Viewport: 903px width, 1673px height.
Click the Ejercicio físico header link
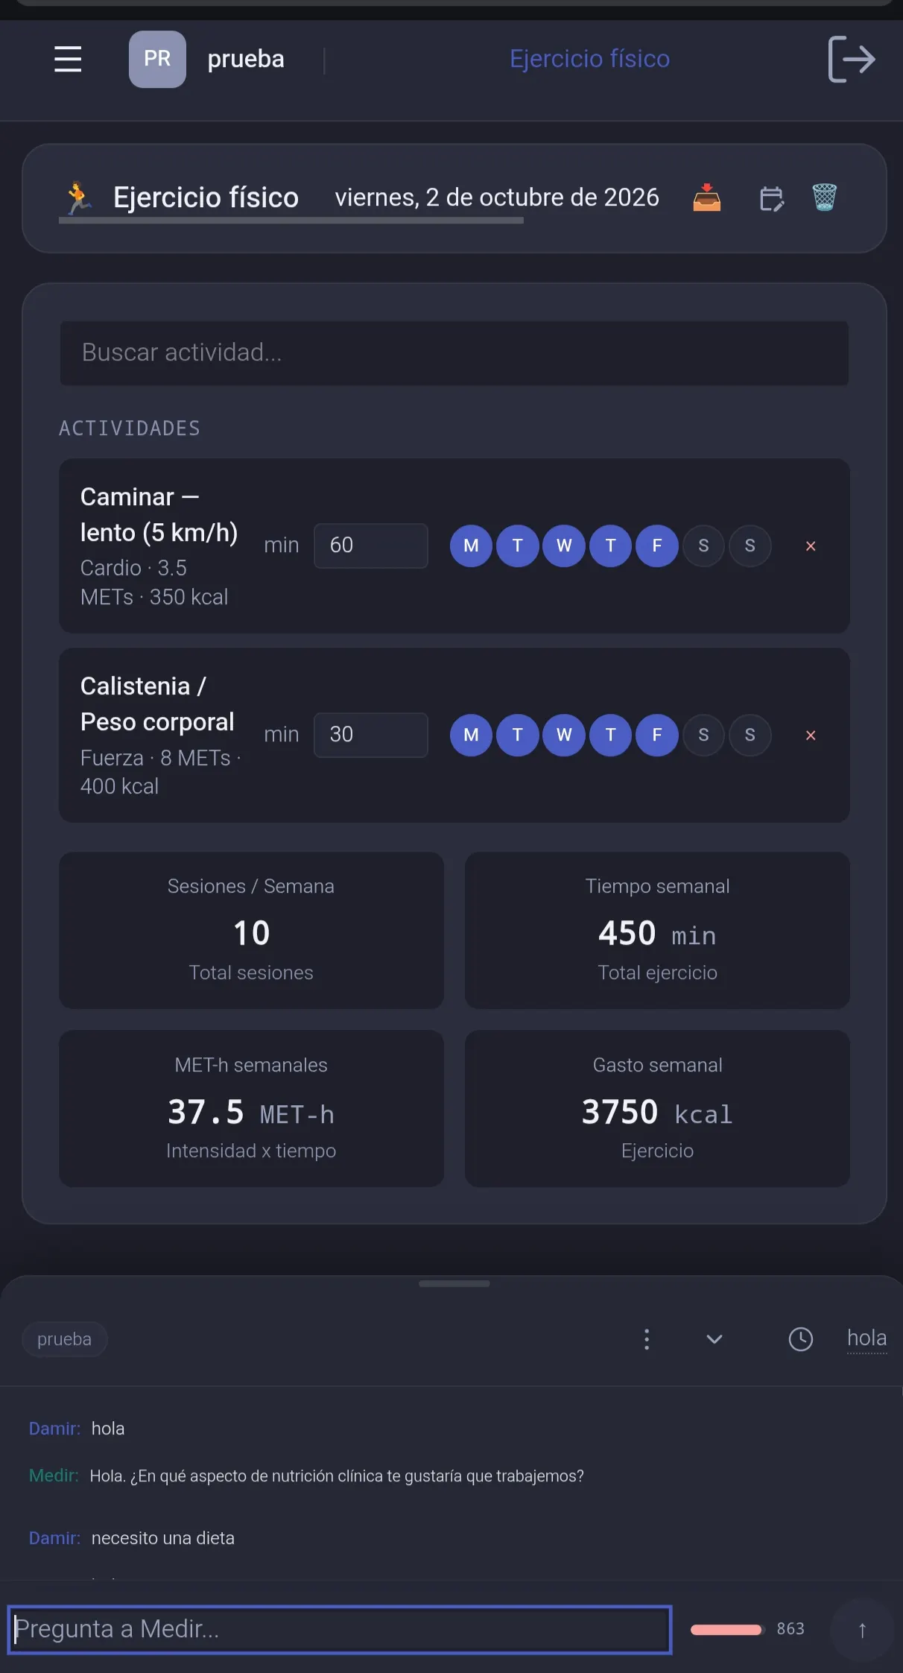coord(589,59)
